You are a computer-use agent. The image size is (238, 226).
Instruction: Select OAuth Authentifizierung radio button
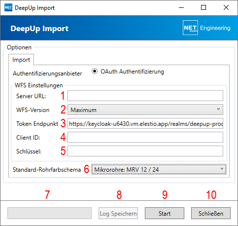tap(95, 72)
